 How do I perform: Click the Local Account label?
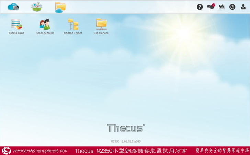[45, 33]
